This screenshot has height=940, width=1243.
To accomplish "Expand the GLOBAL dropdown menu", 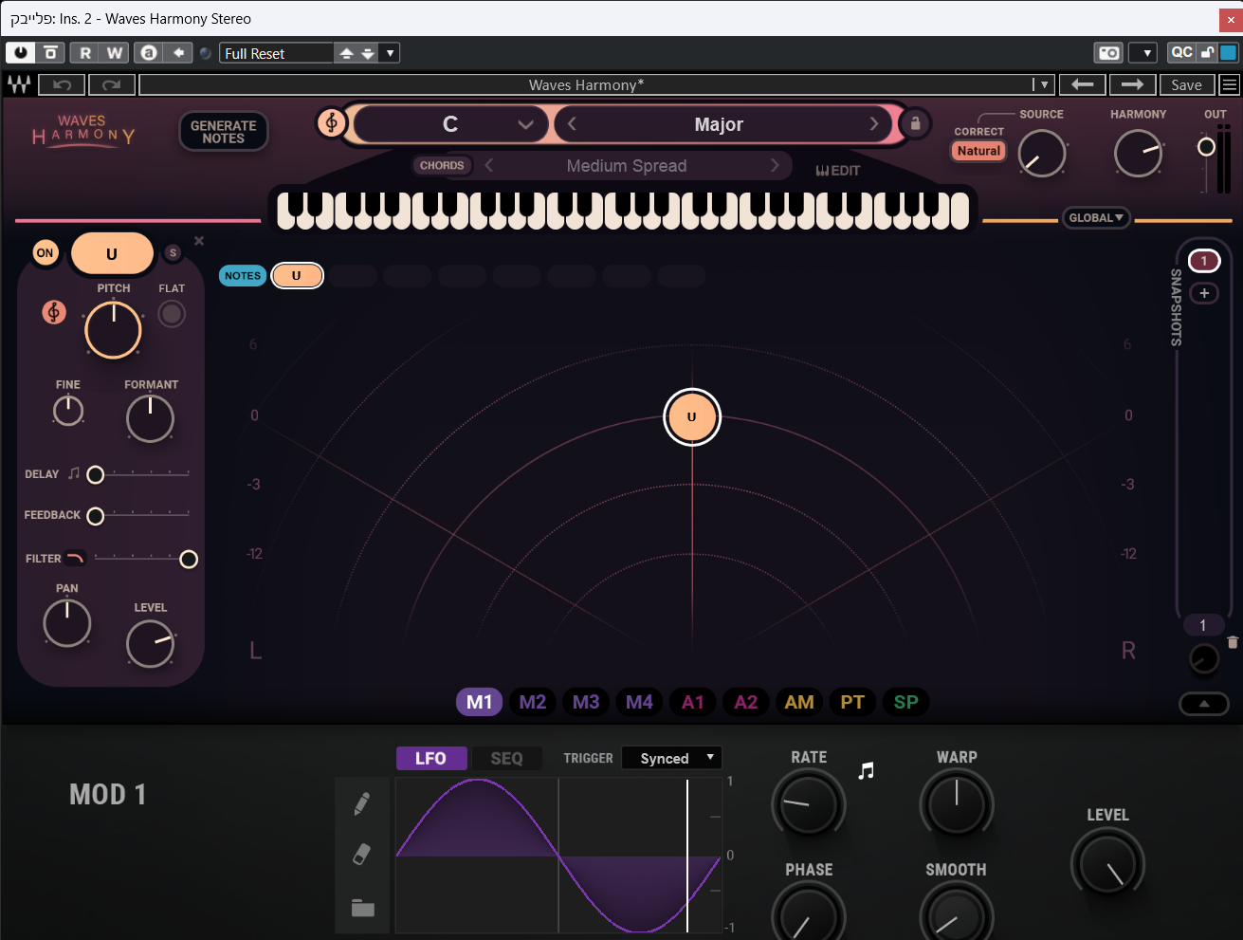I will (x=1095, y=218).
